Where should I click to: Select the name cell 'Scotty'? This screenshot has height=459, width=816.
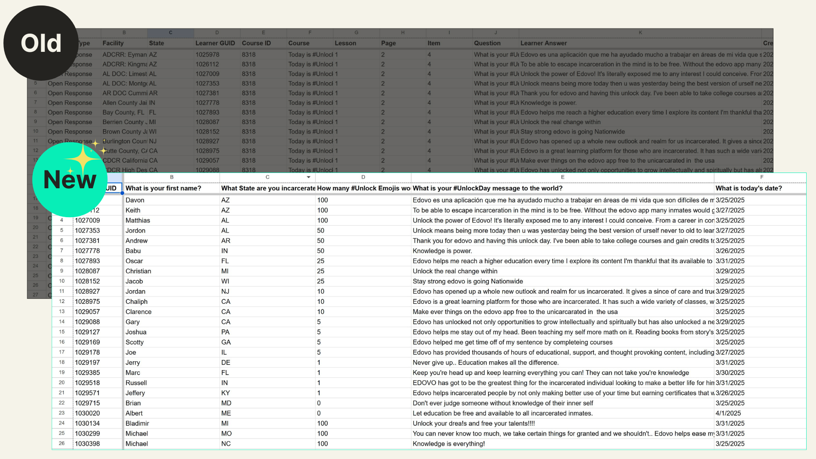[x=172, y=343]
